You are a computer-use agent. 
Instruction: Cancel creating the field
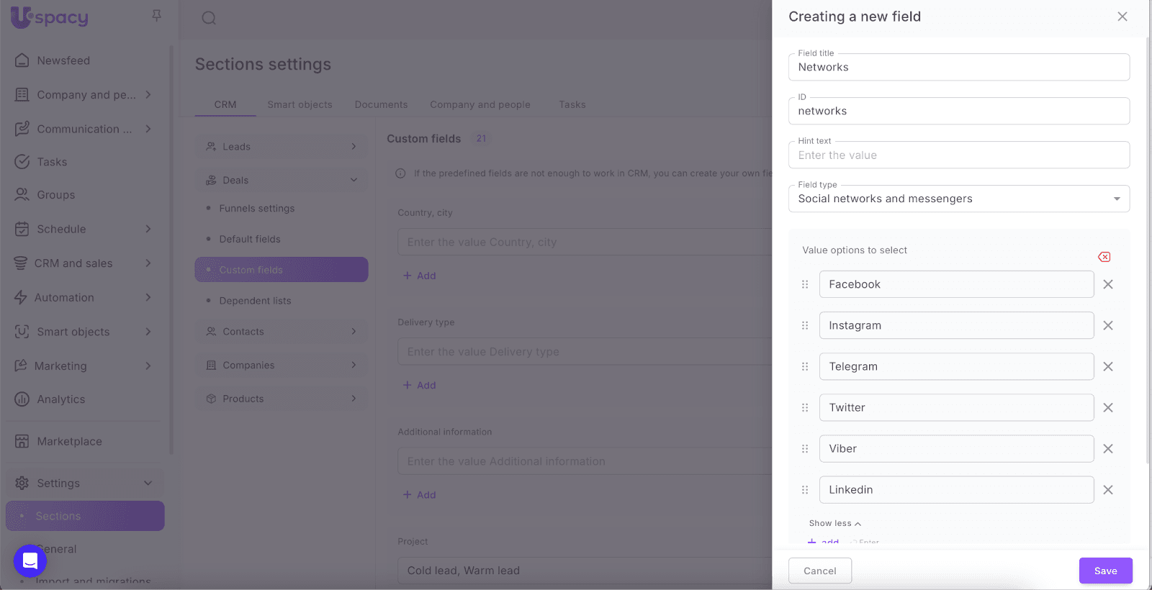[x=819, y=571]
